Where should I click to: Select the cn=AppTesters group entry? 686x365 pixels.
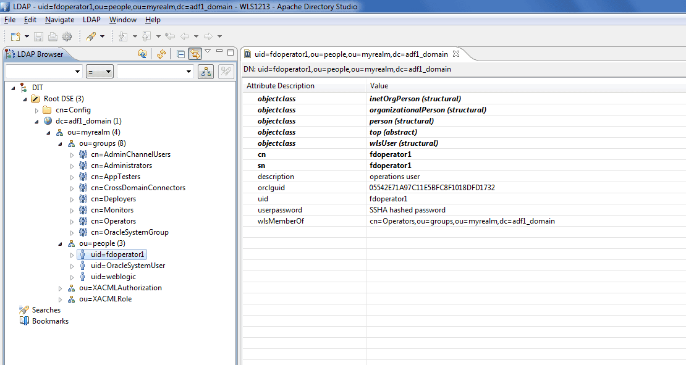(x=116, y=177)
